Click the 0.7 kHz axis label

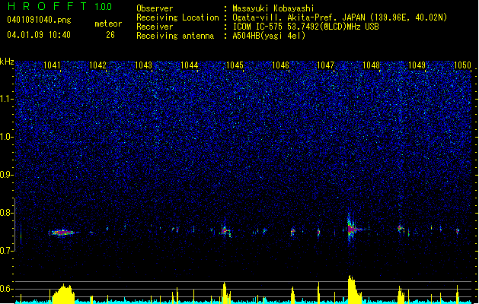(x=7, y=251)
